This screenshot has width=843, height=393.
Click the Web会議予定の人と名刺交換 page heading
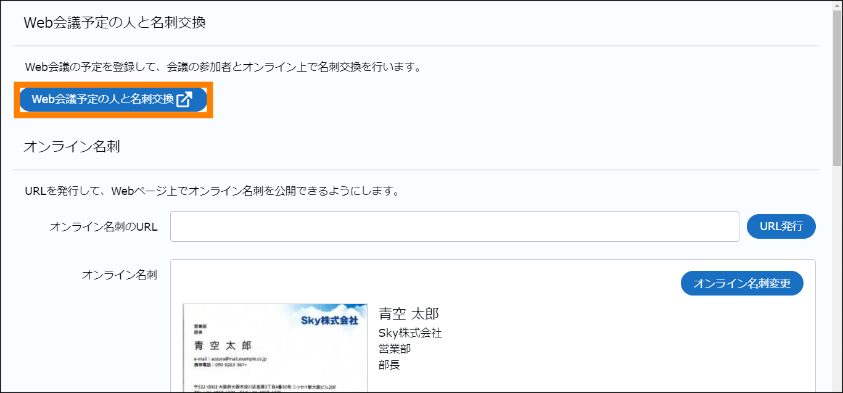click(x=114, y=23)
